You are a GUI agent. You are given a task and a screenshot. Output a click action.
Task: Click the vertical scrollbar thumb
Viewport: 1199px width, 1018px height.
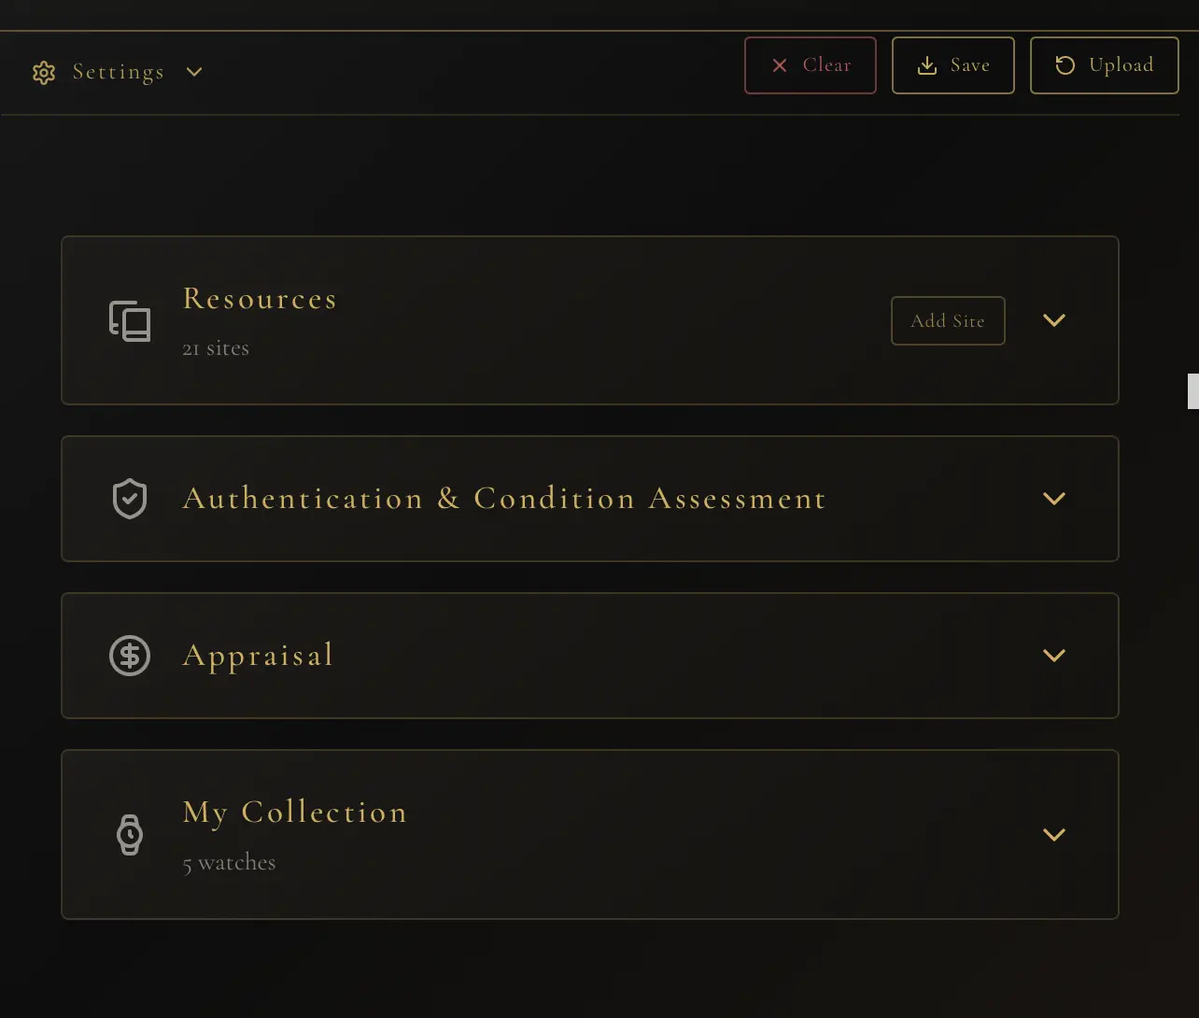1192,391
